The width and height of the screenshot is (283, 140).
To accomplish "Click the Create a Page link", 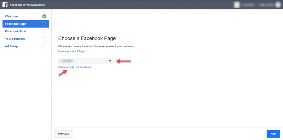I will (66, 67).
